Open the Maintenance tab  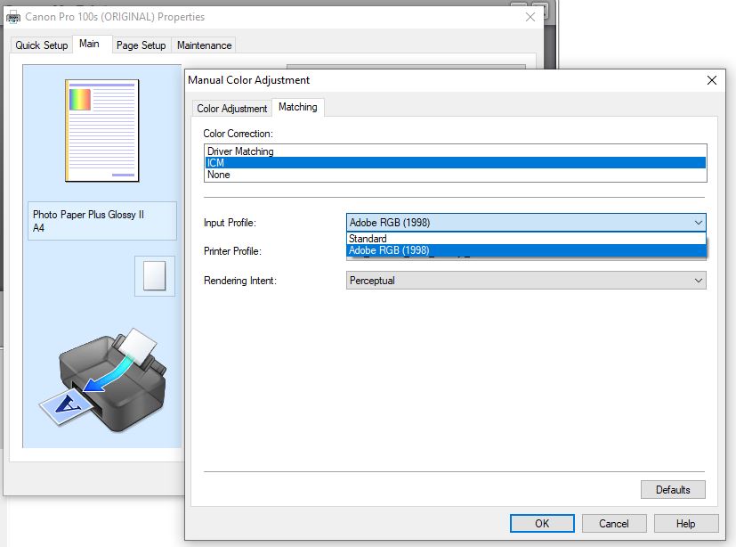click(x=204, y=45)
